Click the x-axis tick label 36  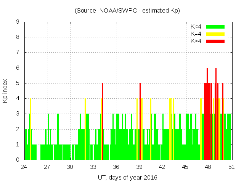(x=116, y=167)
